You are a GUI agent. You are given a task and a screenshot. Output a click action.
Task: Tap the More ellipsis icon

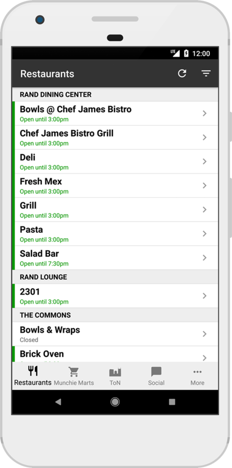197,371
